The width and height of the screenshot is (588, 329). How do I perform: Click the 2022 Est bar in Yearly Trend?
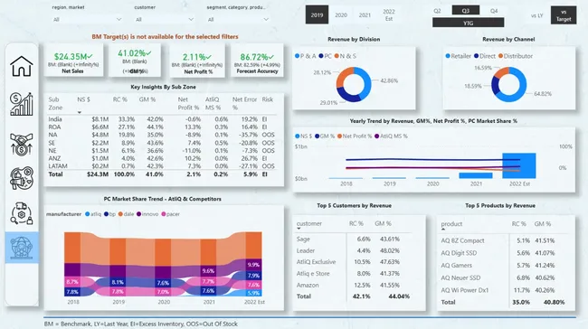[x=519, y=165]
